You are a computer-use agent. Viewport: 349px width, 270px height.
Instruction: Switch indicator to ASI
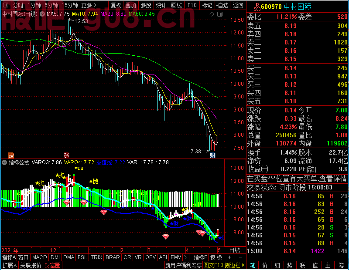click(163, 257)
